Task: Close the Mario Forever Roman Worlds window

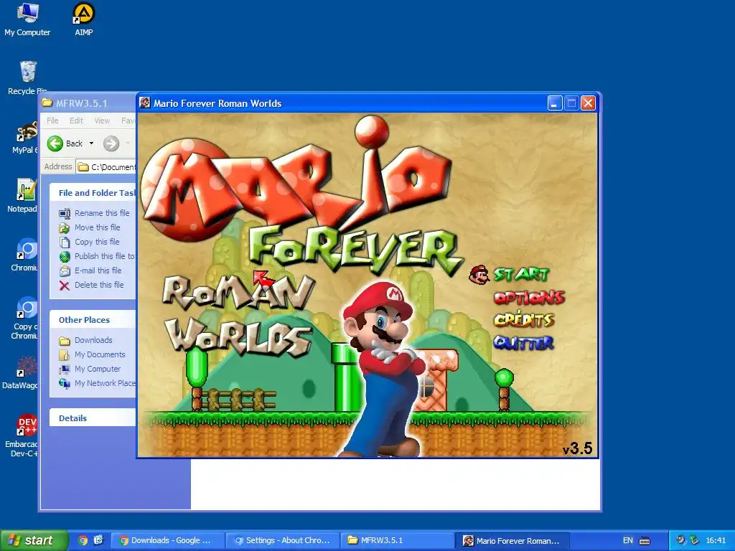Action: coord(588,103)
